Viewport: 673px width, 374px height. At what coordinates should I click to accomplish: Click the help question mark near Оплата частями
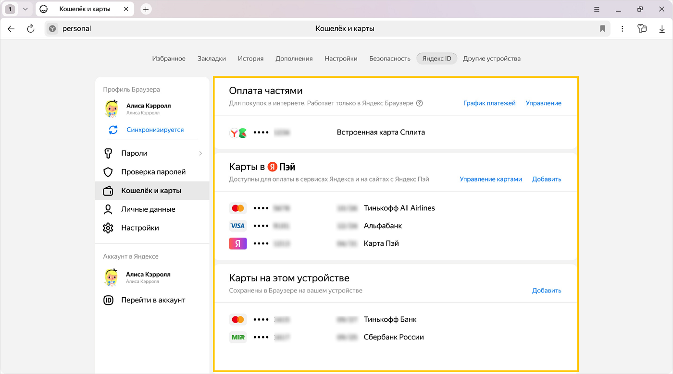(x=419, y=103)
